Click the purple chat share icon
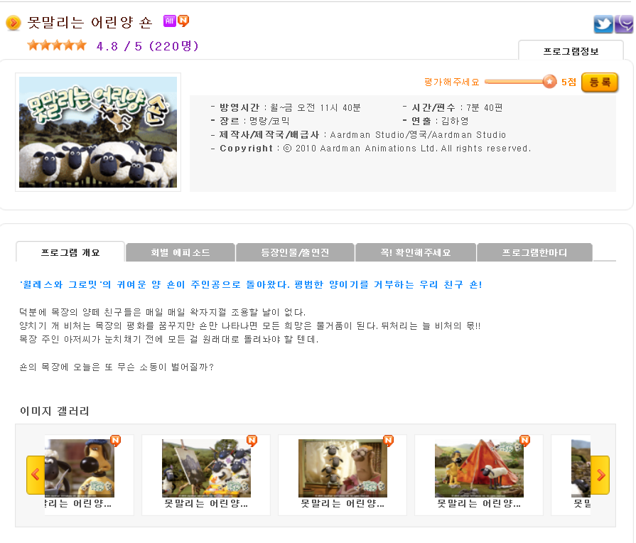 point(625,24)
